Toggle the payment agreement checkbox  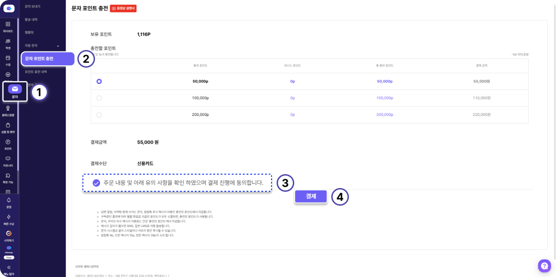point(96,183)
